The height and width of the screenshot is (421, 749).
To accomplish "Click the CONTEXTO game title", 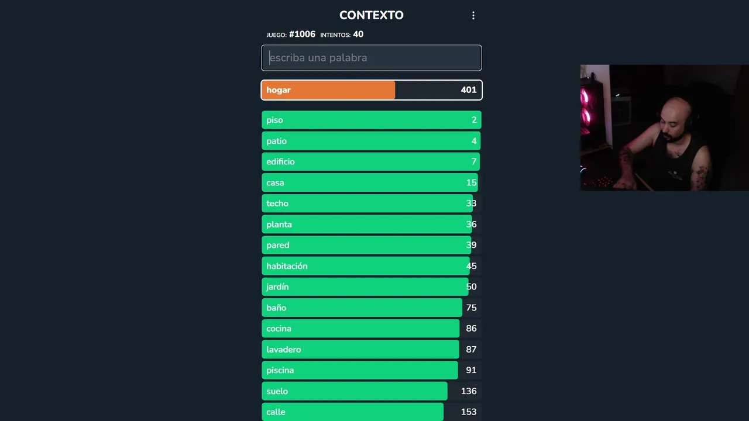I will [x=371, y=15].
